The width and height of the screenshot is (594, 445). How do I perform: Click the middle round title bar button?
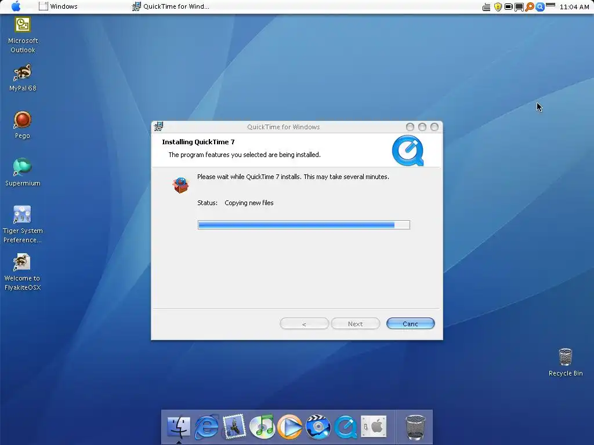coord(422,127)
